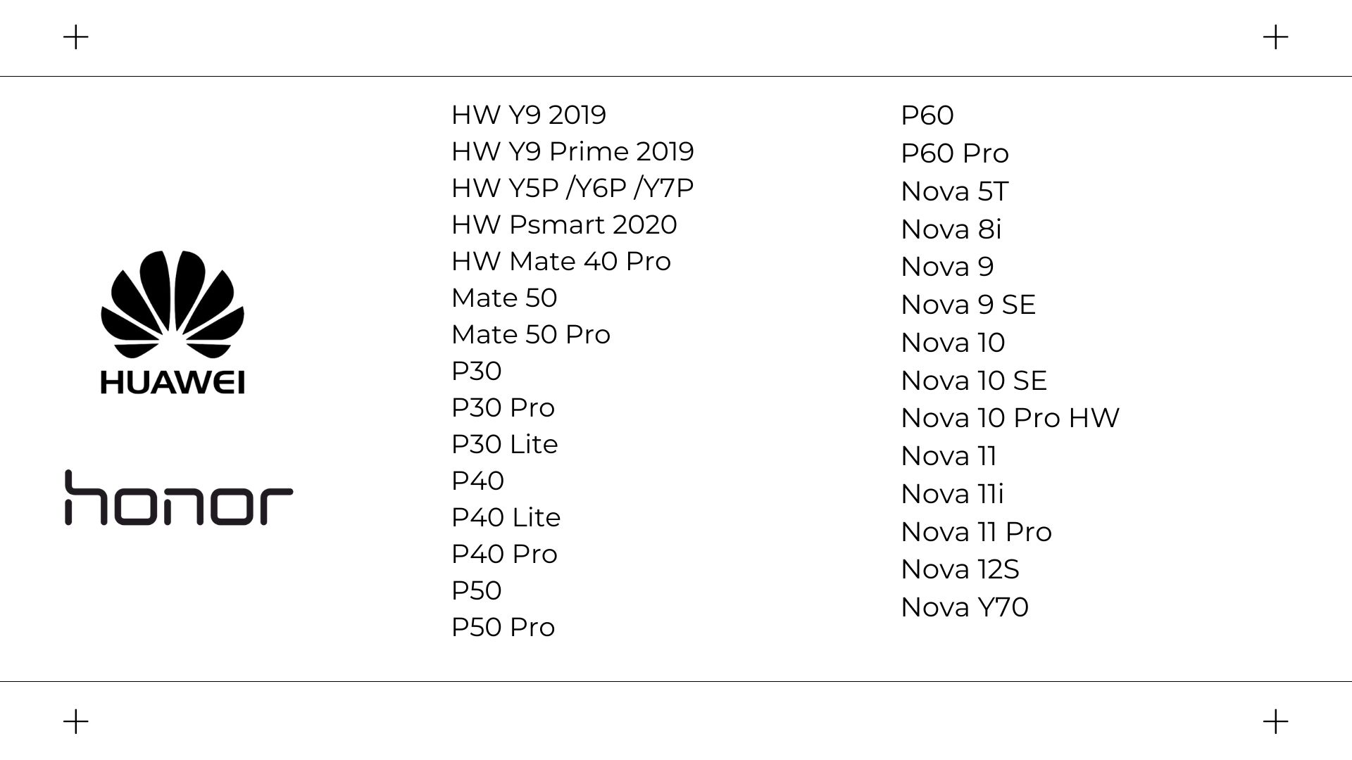The width and height of the screenshot is (1352, 760).
Task: Select HW Mate 40 Pro
Action: pyautogui.click(x=561, y=261)
